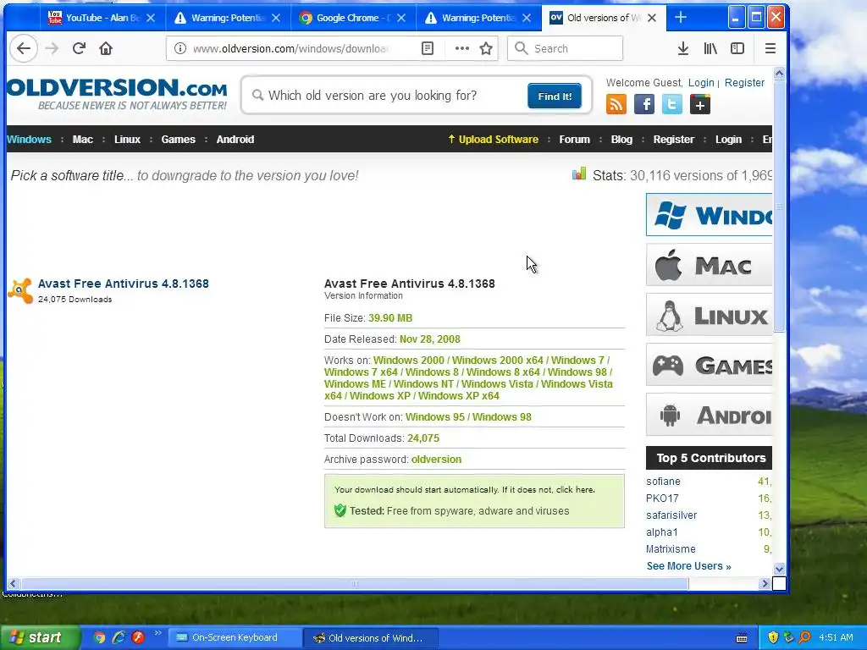The height and width of the screenshot is (650, 867).
Task: Expand quick launch chevron on taskbar
Action: [157, 633]
